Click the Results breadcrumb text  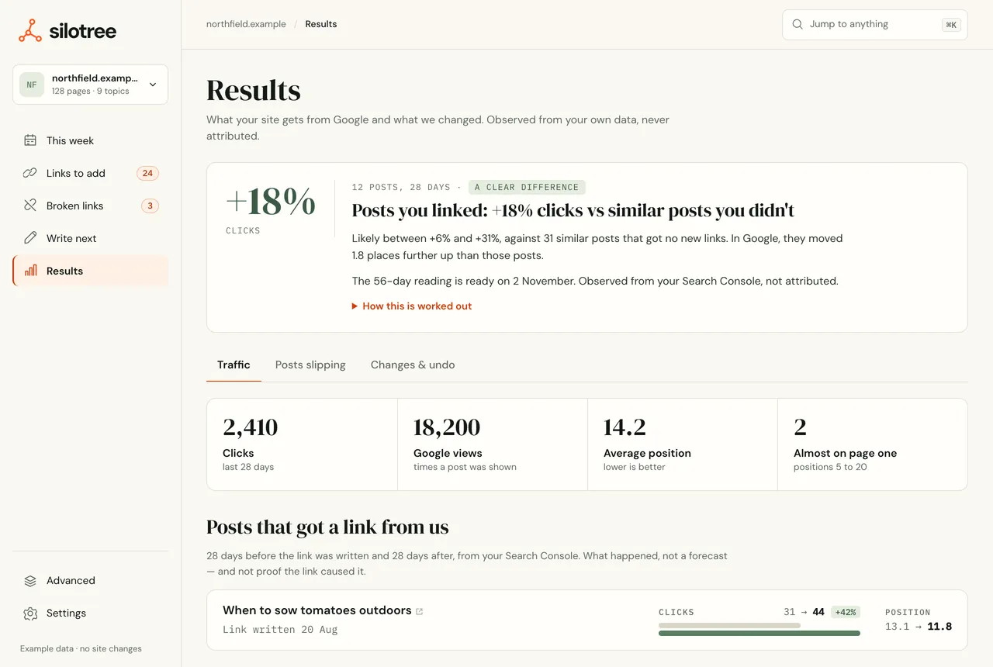click(321, 24)
